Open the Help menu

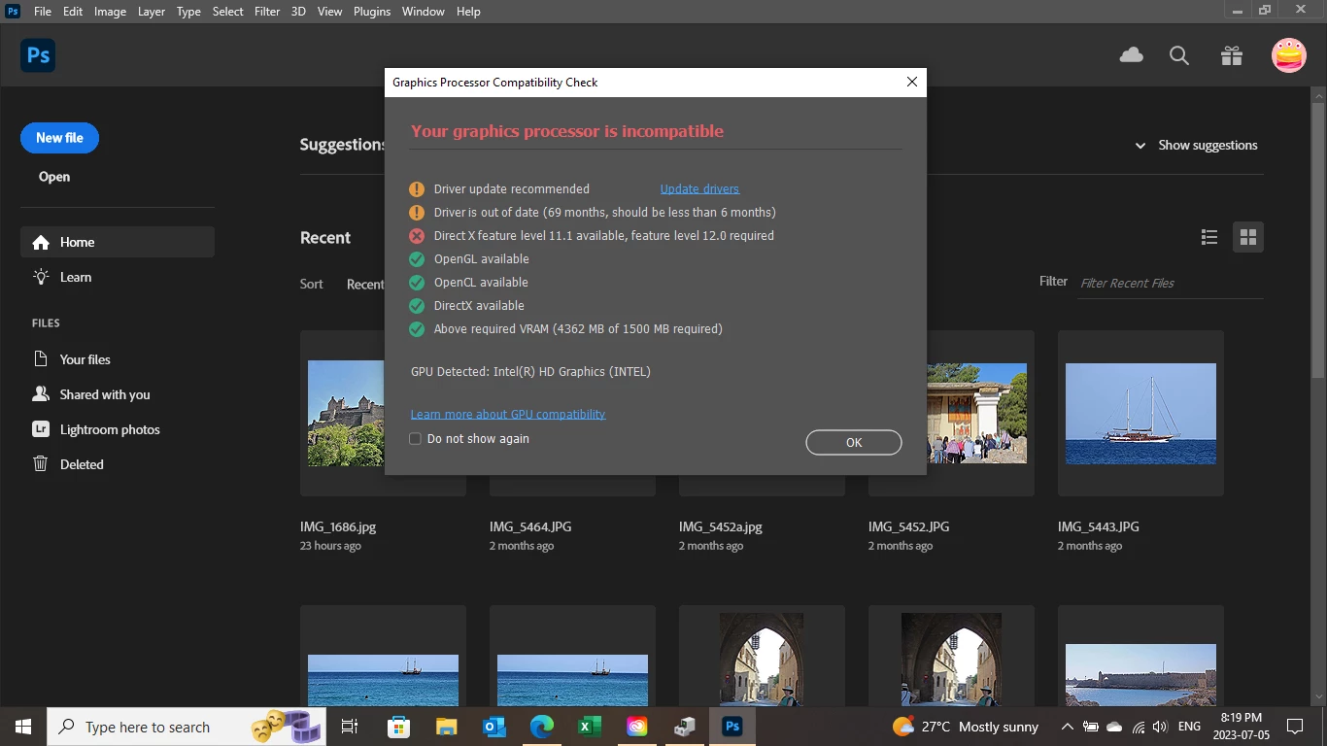[x=468, y=12]
